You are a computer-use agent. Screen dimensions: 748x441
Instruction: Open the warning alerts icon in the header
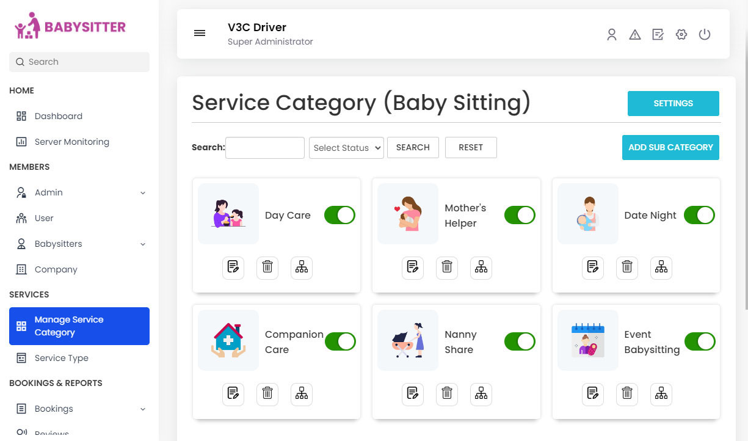(x=635, y=34)
